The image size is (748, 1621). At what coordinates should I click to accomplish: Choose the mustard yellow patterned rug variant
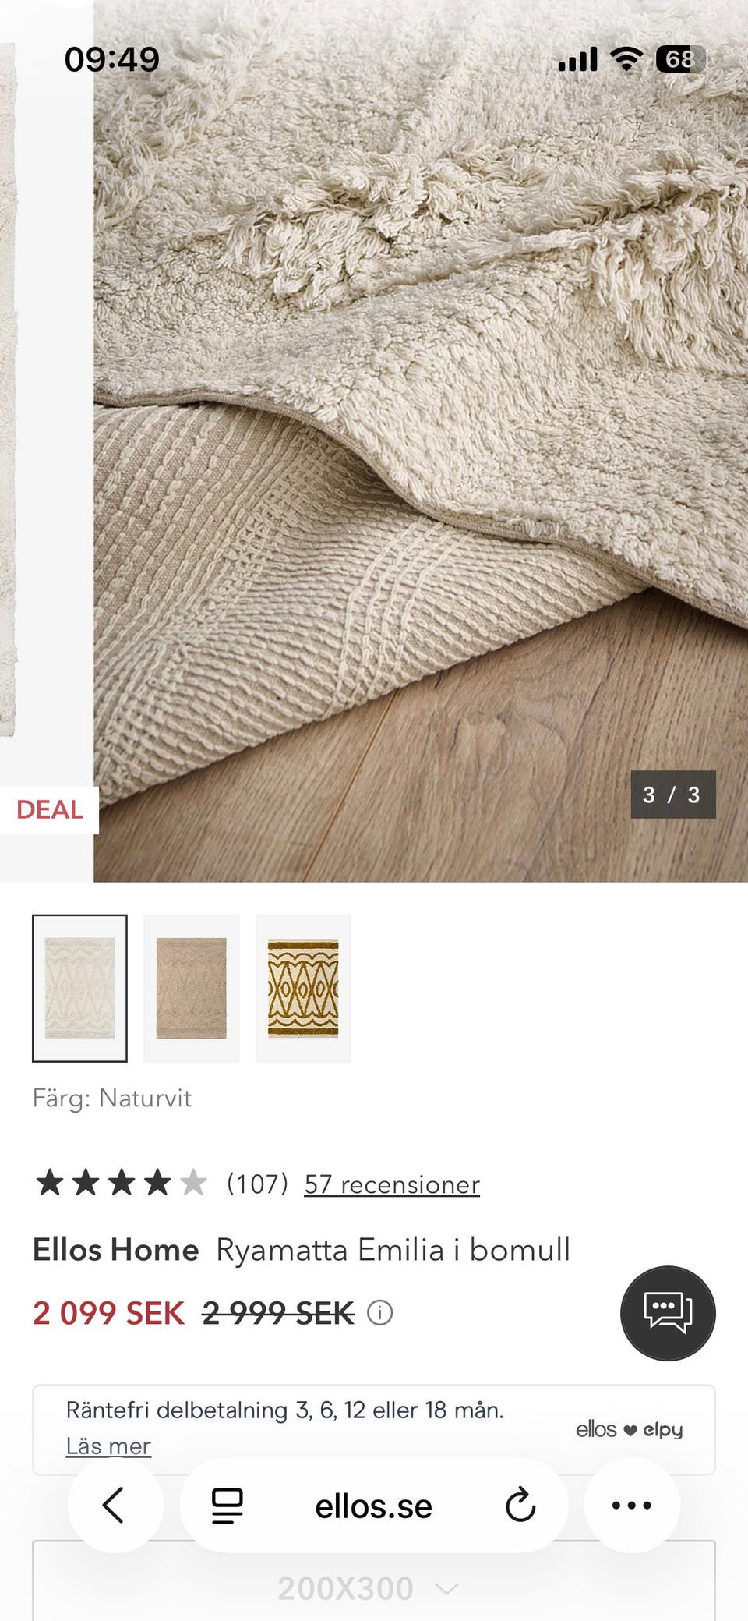303,988
